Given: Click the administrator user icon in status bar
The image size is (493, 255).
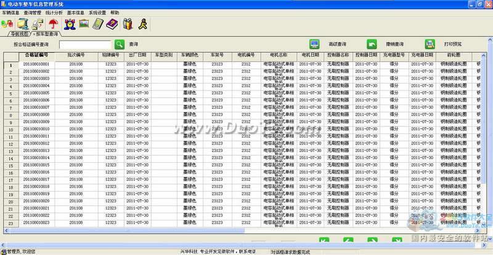Looking at the screenshot, I should [4, 252].
